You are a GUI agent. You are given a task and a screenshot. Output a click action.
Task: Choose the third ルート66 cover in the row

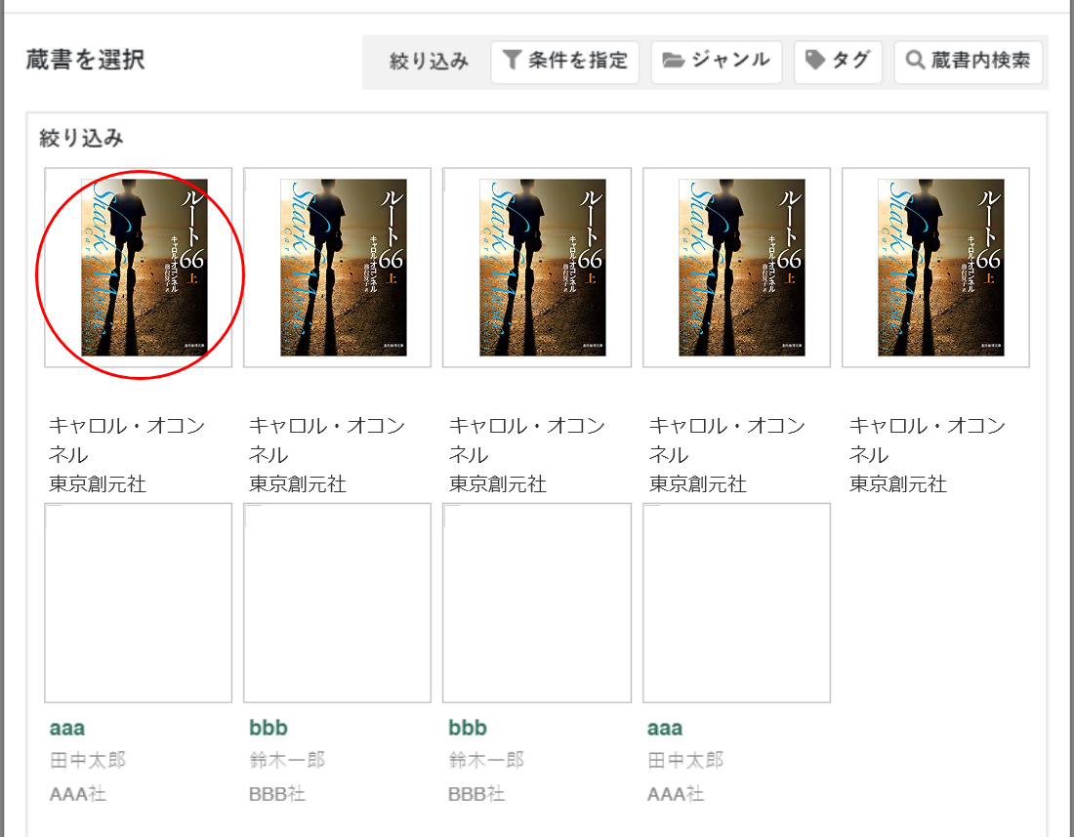(x=536, y=267)
